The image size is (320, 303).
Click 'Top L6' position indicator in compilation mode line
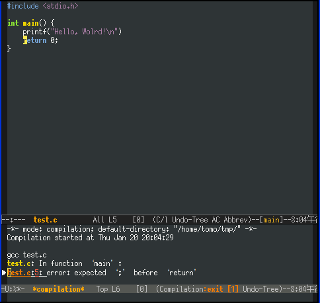click(x=108, y=289)
